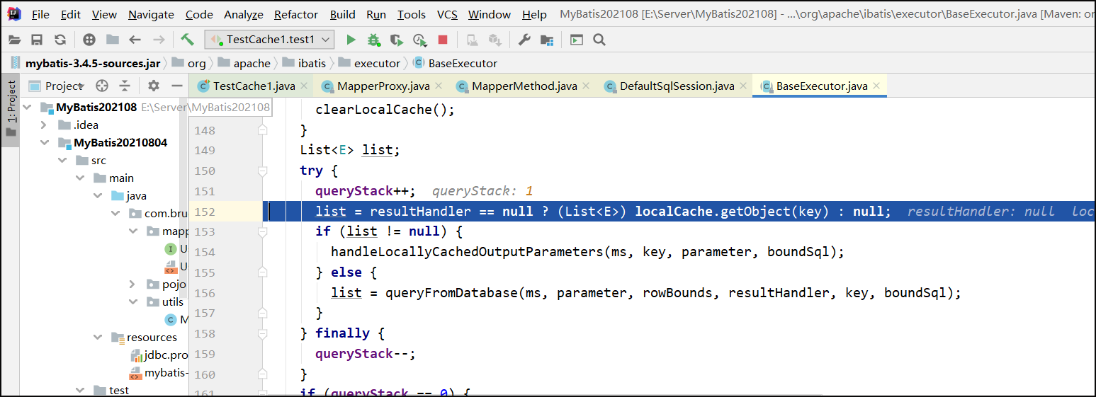Viewport: 1096px width, 397px height.
Task: Click line number 158 in gutter
Action: tap(204, 333)
